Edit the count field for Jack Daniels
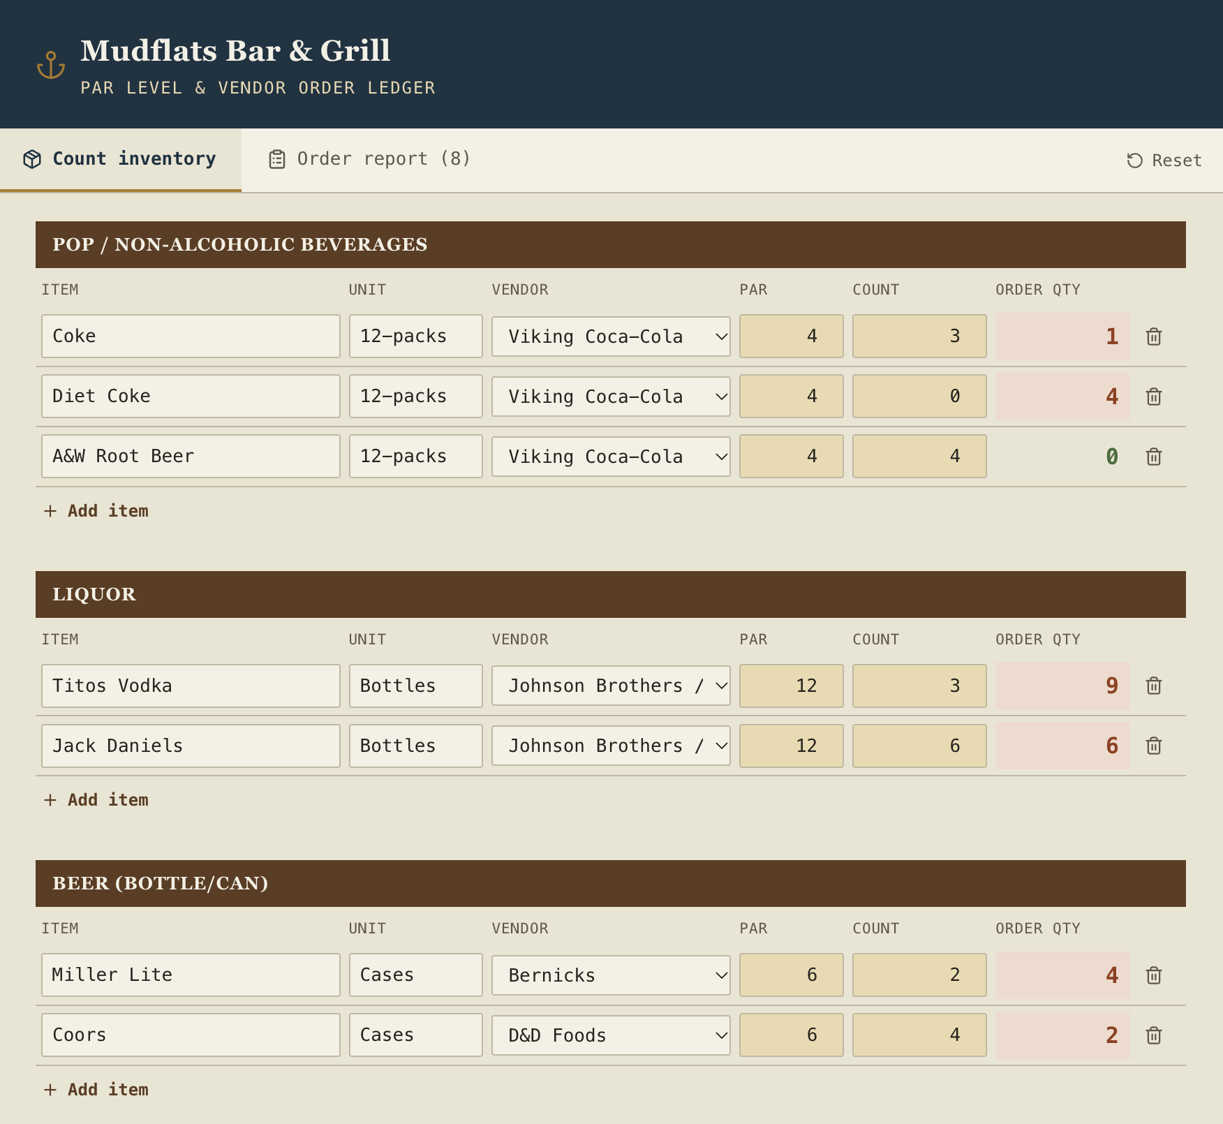This screenshot has width=1223, height=1124. click(x=919, y=746)
